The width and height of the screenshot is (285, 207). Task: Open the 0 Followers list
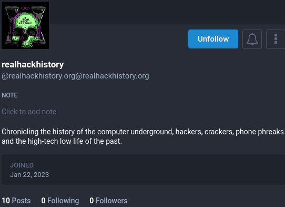coord(108,201)
